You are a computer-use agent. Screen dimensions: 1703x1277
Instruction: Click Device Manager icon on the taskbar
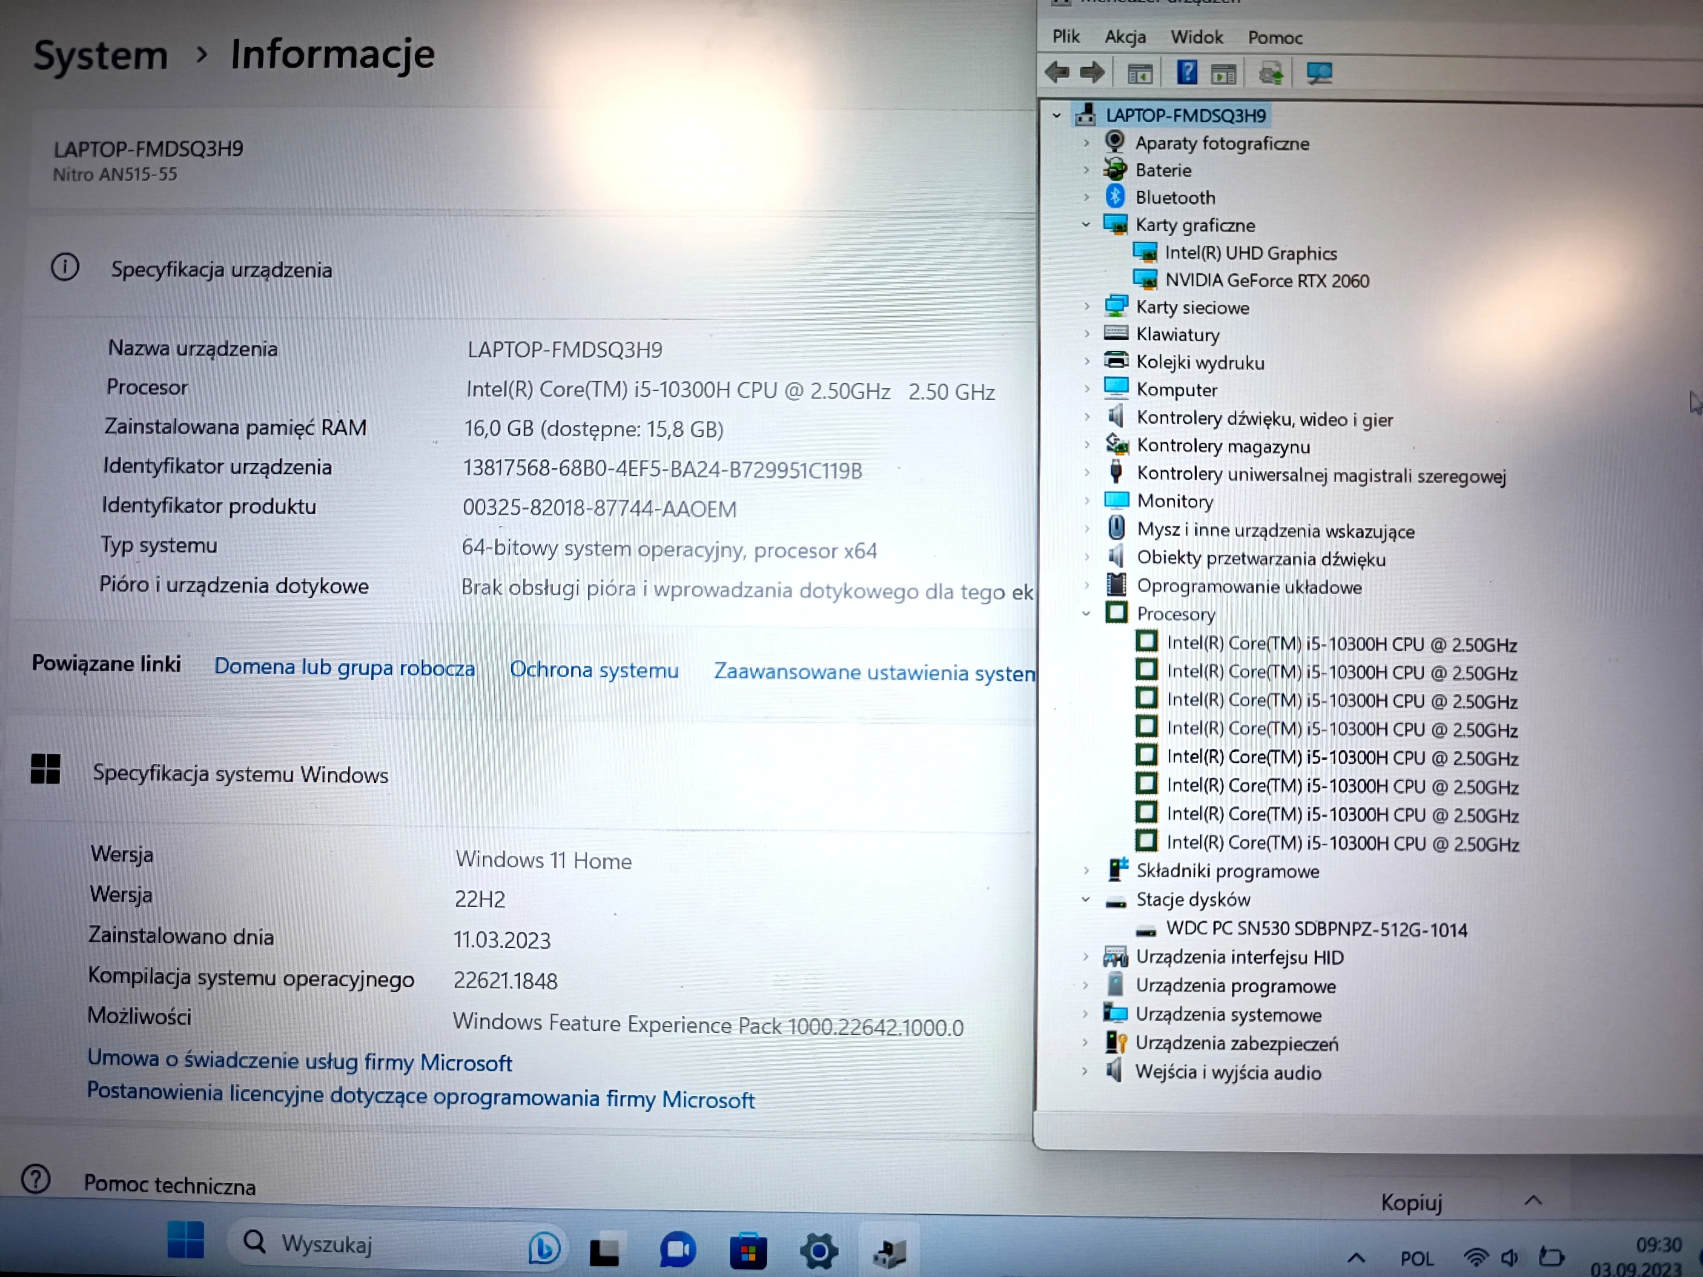pyautogui.click(x=890, y=1253)
